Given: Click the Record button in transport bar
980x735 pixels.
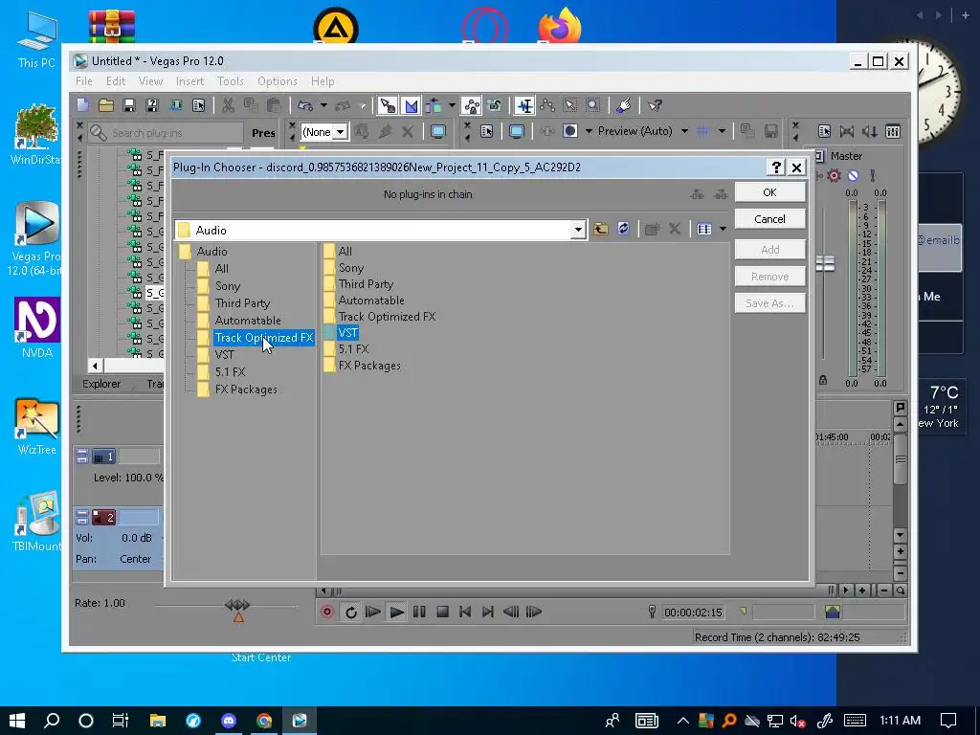Looking at the screenshot, I should pyautogui.click(x=327, y=612).
